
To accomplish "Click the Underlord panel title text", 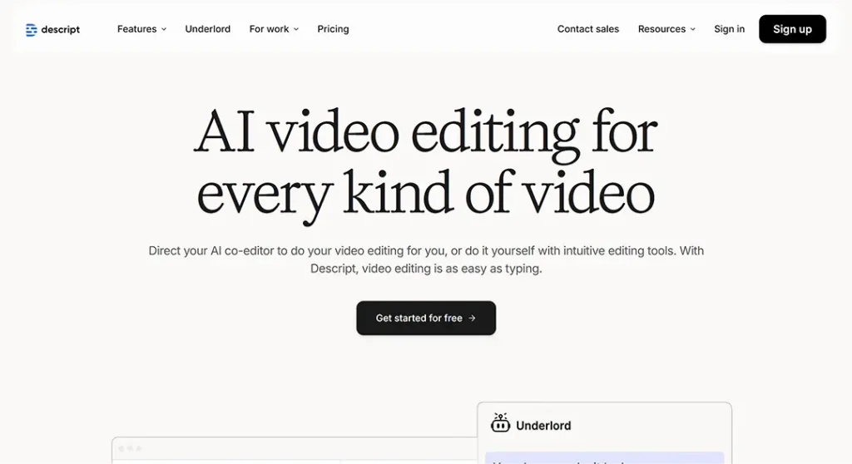I will coord(543,426).
